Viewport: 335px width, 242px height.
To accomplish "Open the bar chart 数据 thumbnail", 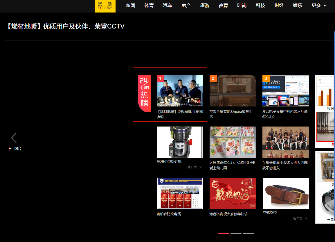I will pos(326,91).
